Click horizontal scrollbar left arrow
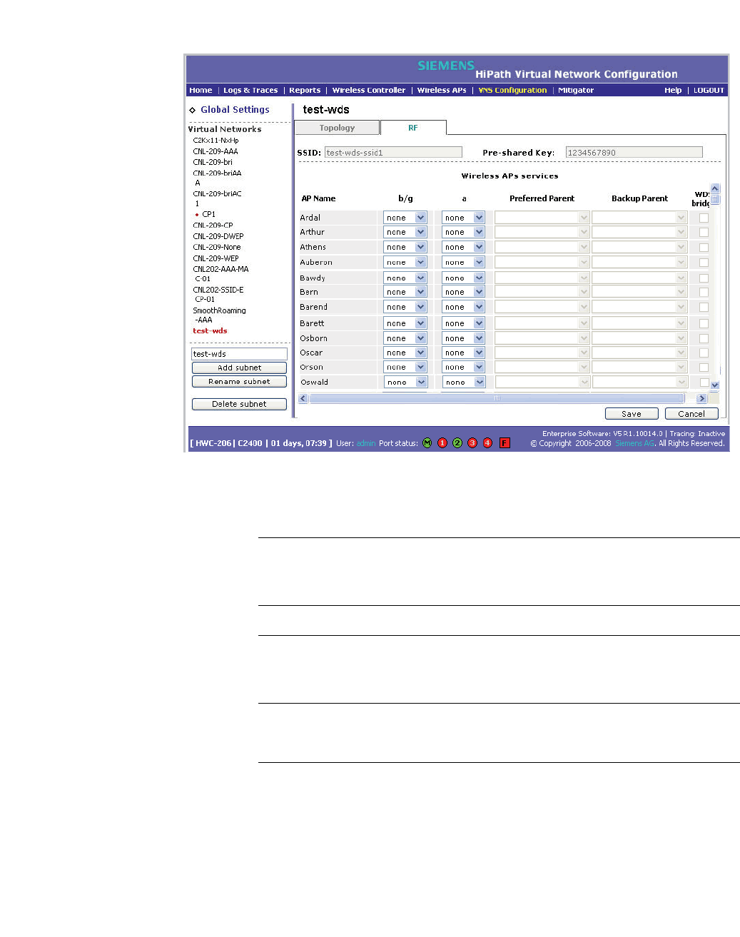The image size is (740, 937). coord(303,398)
